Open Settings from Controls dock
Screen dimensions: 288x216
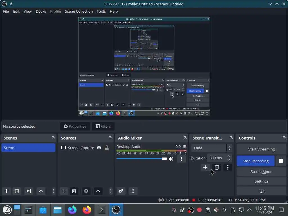pos(261,181)
